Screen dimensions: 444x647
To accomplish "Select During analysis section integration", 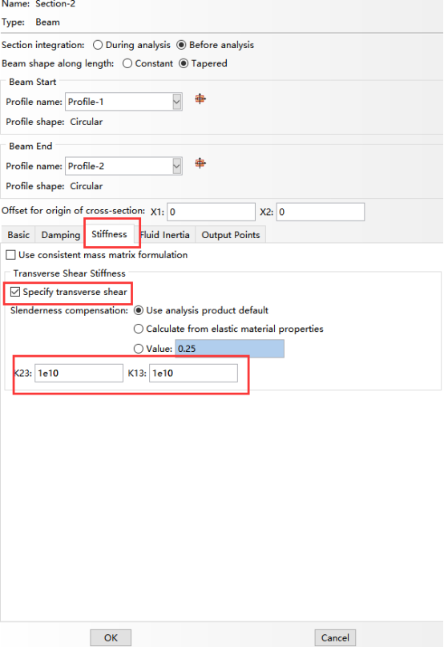I will [98, 45].
